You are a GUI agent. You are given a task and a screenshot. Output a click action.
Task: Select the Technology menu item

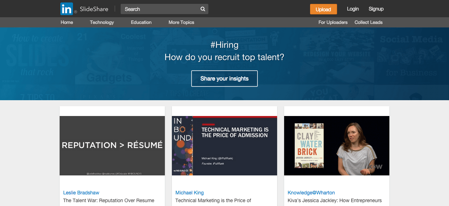pyautogui.click(x=102, y=22)
